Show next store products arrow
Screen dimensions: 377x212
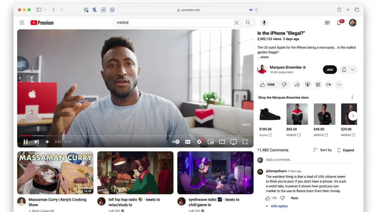pyautogui.click(x=353, y=116)
